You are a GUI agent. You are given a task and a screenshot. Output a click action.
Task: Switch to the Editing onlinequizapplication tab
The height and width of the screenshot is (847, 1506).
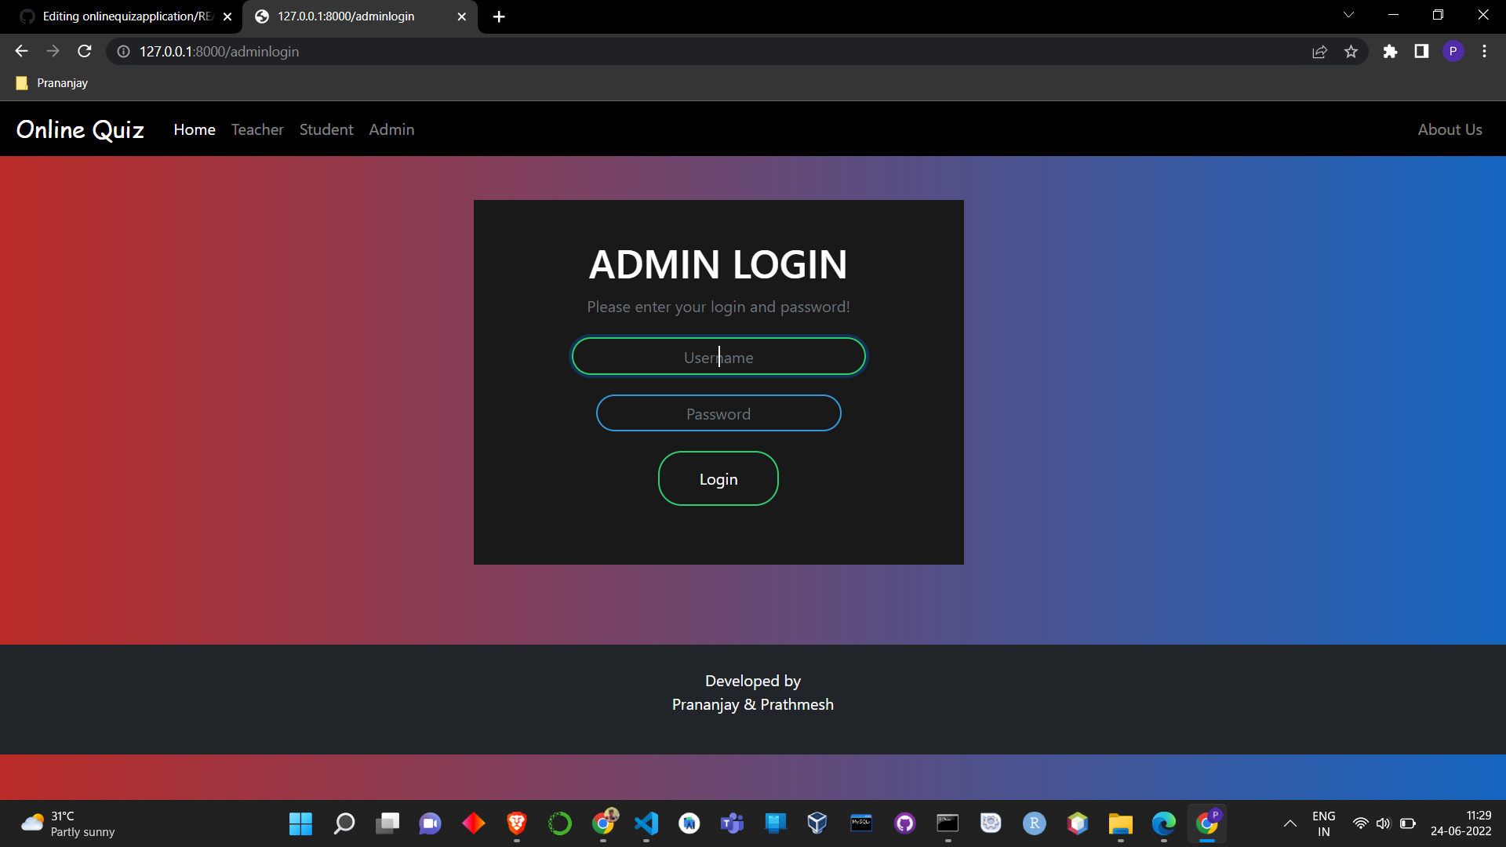pyautogui.click(x=125, y=16)
